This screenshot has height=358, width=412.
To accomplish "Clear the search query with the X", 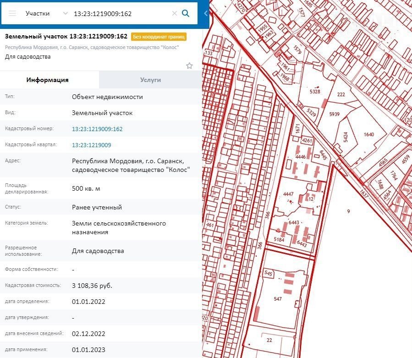I will tap(174, 13).
